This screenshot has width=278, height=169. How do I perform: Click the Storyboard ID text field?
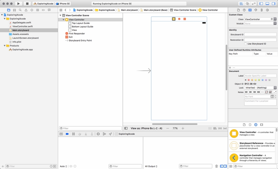[260, 34]
